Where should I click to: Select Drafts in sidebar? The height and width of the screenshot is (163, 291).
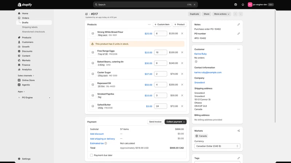click(34, 22)
